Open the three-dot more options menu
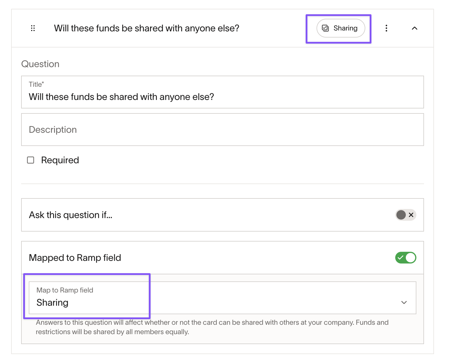The height and width of the screenshot is (357, 461). point(386,28)
